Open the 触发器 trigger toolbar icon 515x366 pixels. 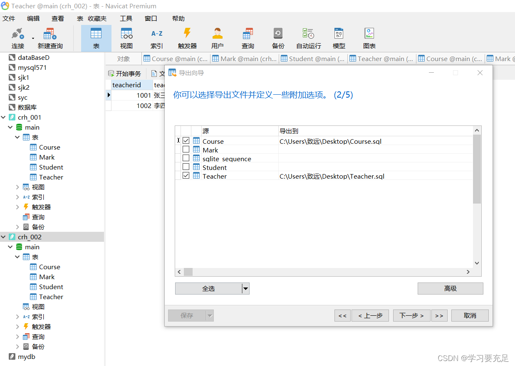click(187, 38)
